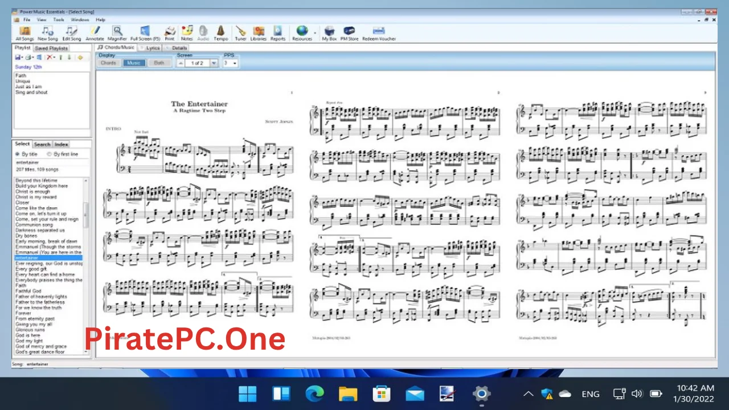Show hidden system tray icons chevron
The width and height of the screenshot is (729, 410).
pos(528,393)
